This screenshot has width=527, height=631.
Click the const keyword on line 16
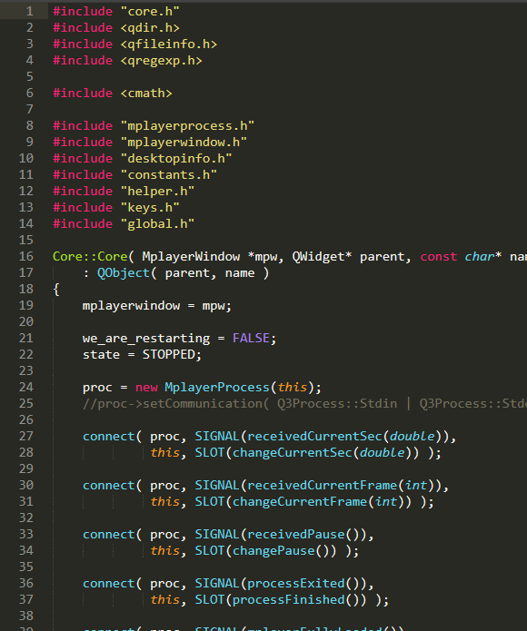click(x=439, y=256)
